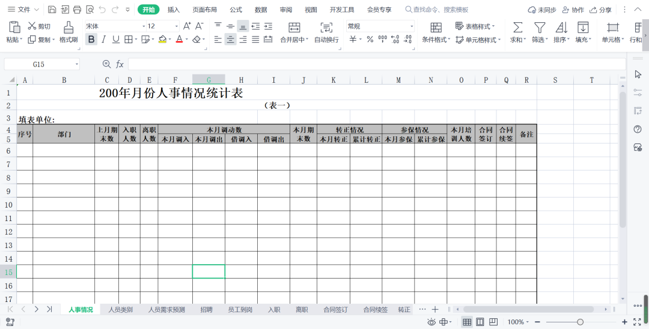This screenshot has width=649, height=329.
Task: Toggle Page Layout view in status bar
Action: (x=480, y=322)
